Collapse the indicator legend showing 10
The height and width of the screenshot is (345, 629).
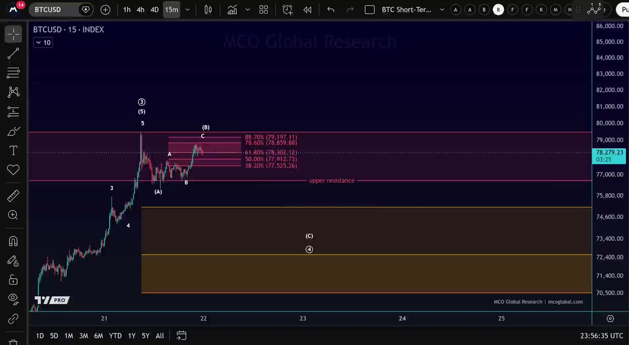point(42,42)
